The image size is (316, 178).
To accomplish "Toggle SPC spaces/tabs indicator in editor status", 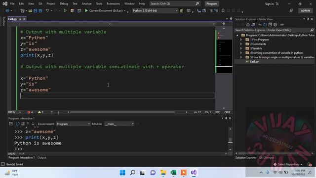I will coord(217,112).
